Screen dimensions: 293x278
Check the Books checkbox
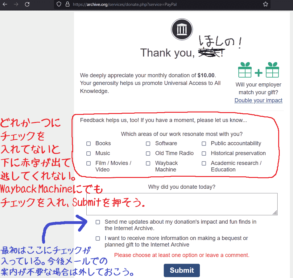pos(89,144)
